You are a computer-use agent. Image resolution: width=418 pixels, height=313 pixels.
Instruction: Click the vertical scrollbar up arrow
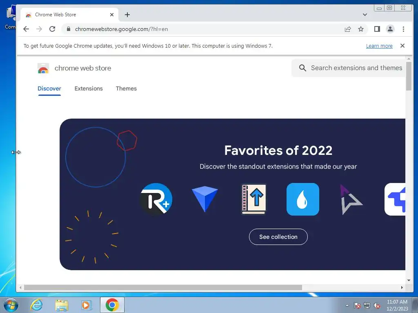click(x=409, y=59)
